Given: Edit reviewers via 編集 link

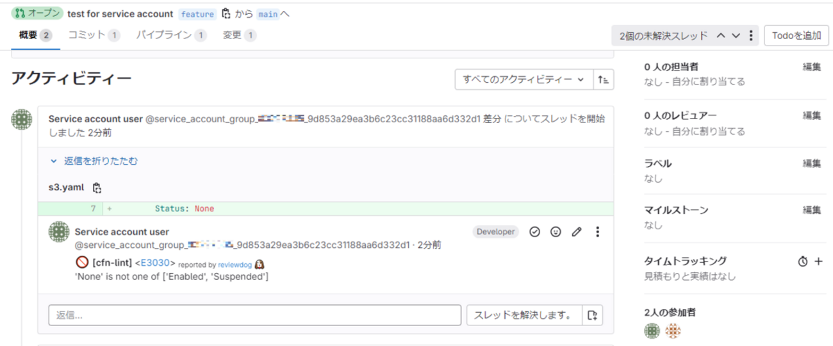Looking at the screenshot, I should (812, 115).
